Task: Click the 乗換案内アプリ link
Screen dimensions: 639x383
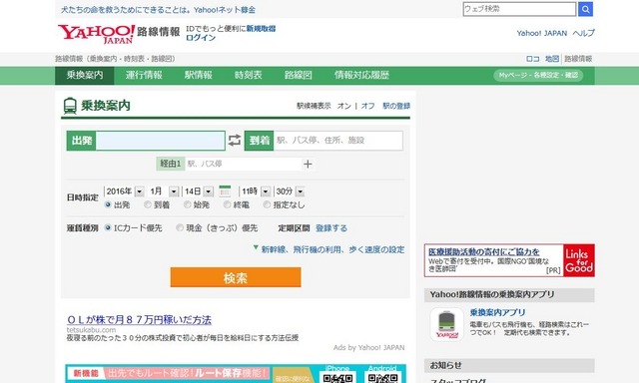Action: pyautogui.click(x=497, y=312)
